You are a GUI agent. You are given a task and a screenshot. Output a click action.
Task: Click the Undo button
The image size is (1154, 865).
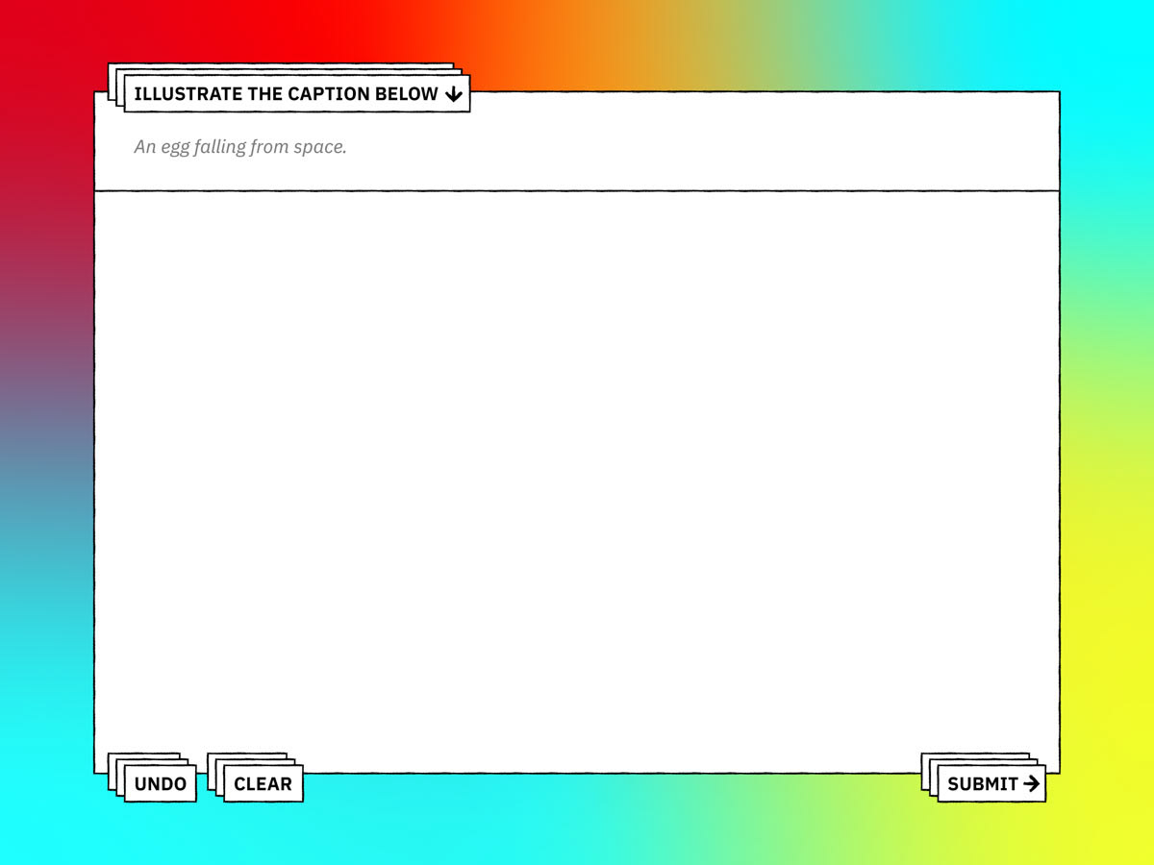(161, 783)
